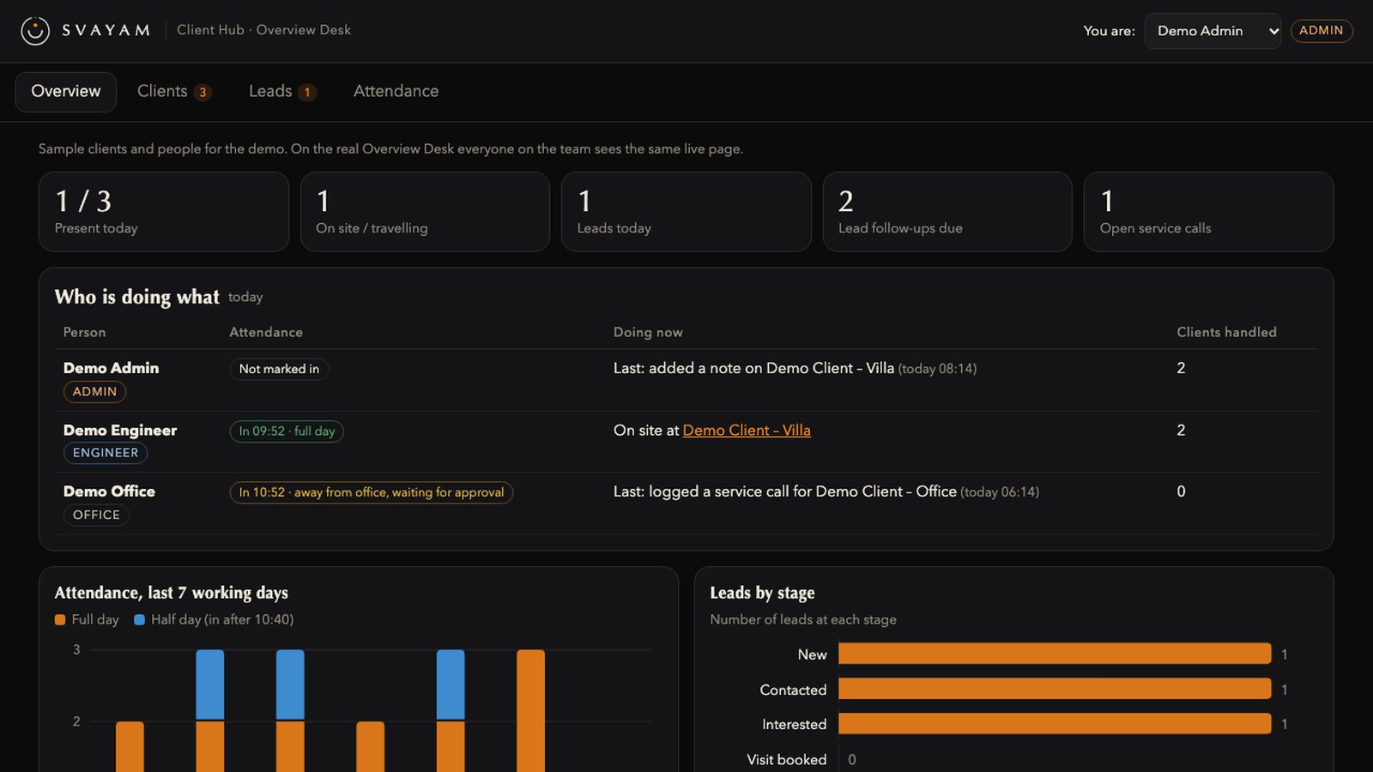1373x772 pixels.
Task: Open the Attendance tab
Action: click(x=396, y=92)
